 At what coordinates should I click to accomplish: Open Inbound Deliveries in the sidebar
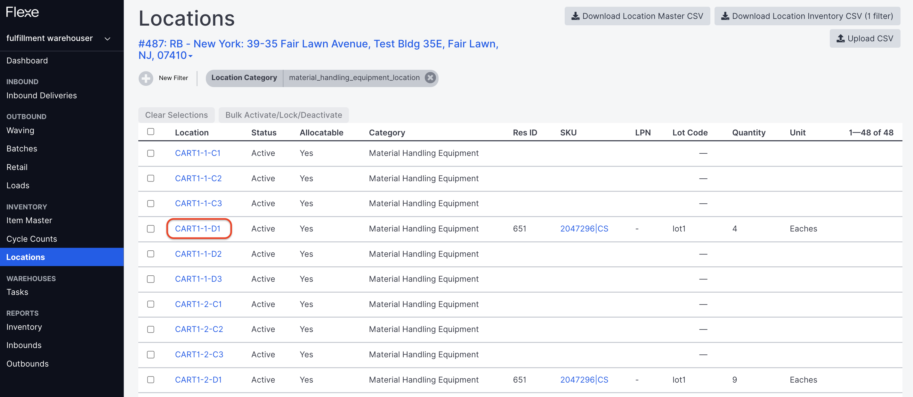coord(42,96)
